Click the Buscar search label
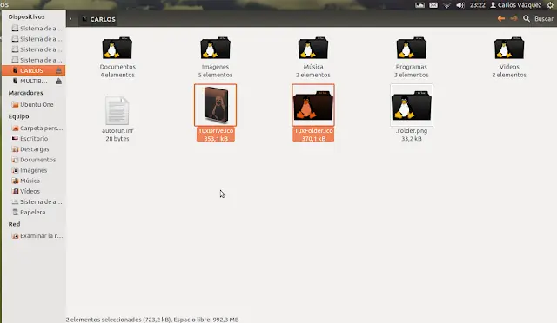 tap(544, 19)
